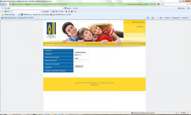Image resolution: width=191 pixels, height=115 pixels.
Task: Open search provider dropdown next to Google box
Action: [x=190, y=4]
